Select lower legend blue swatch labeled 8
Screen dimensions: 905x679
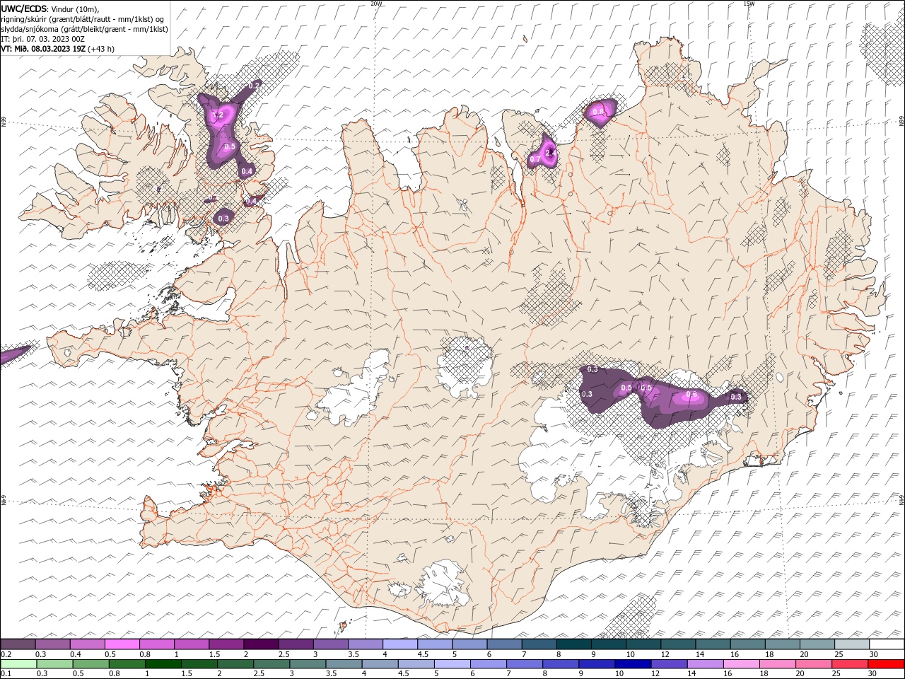pos(561,664)
